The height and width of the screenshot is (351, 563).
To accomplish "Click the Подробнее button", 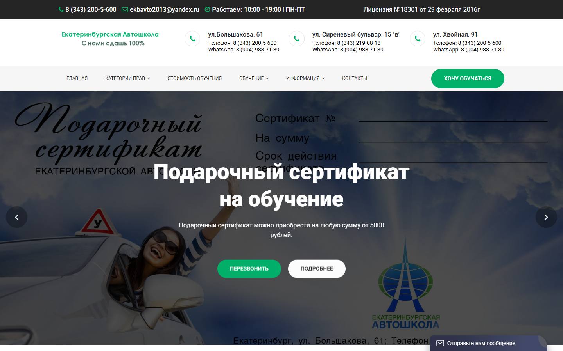I will click(x=317, y=269).
